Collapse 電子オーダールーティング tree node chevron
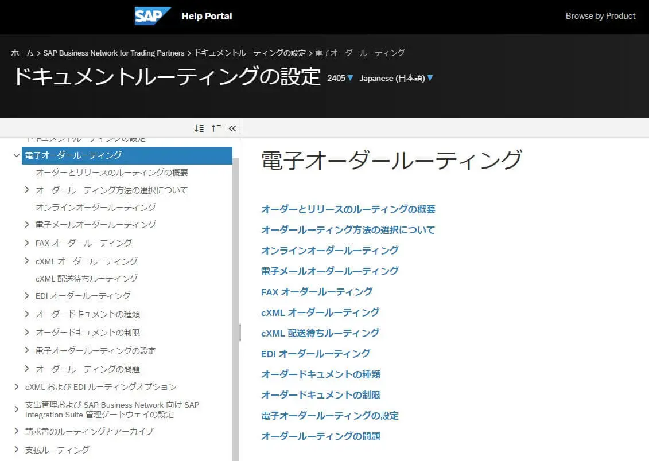The height and width of the screenshot is (461, 649). (16, 155)
